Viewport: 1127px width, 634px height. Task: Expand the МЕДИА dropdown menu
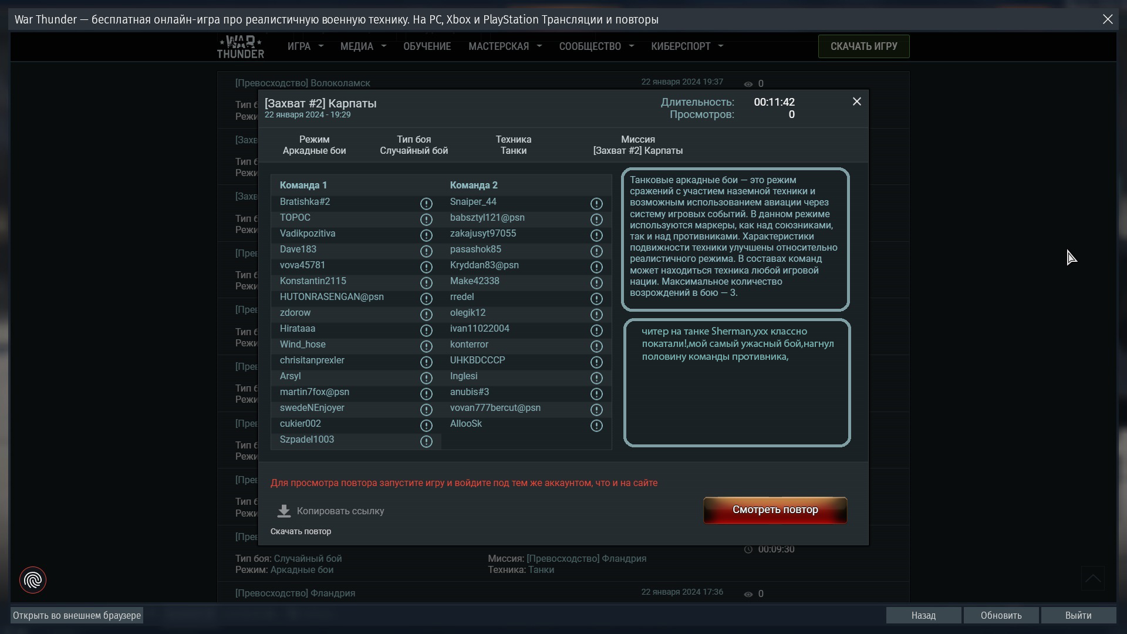[363, 46]
